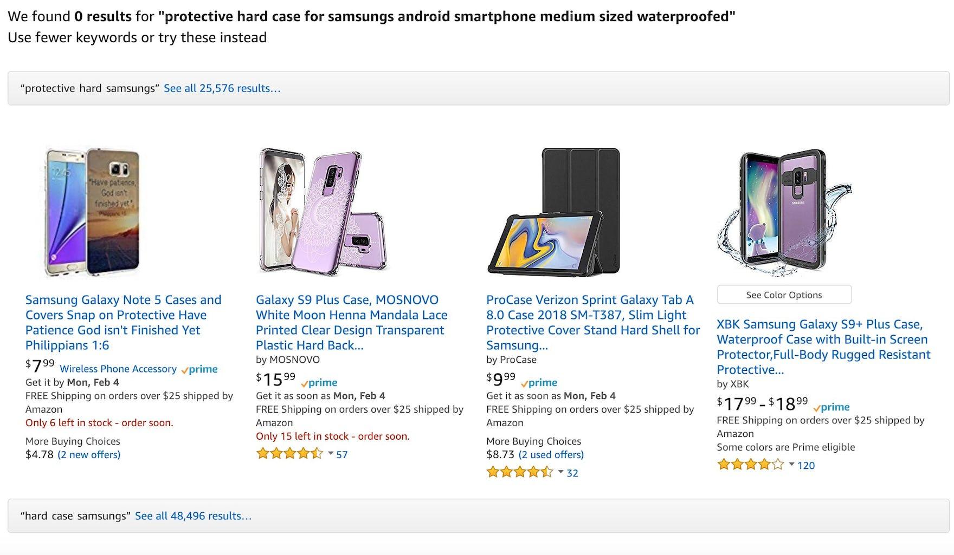Open See all 25,576 results link
This screenshot has height=555, width=954.
click(222, 88)
